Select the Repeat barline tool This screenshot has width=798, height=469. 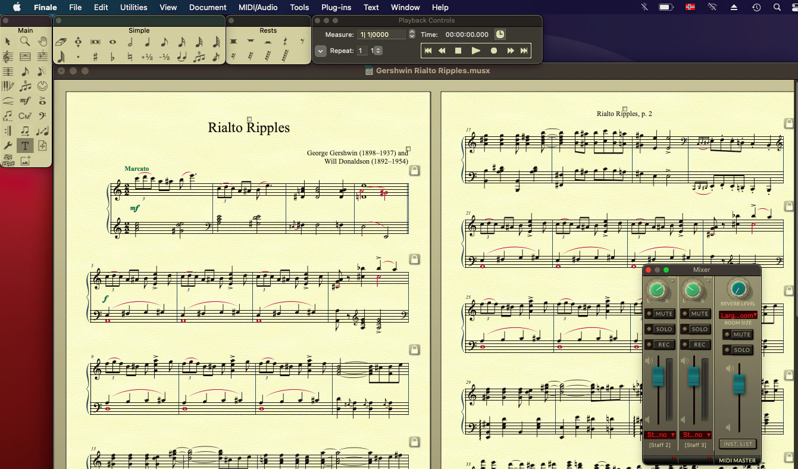8,131
